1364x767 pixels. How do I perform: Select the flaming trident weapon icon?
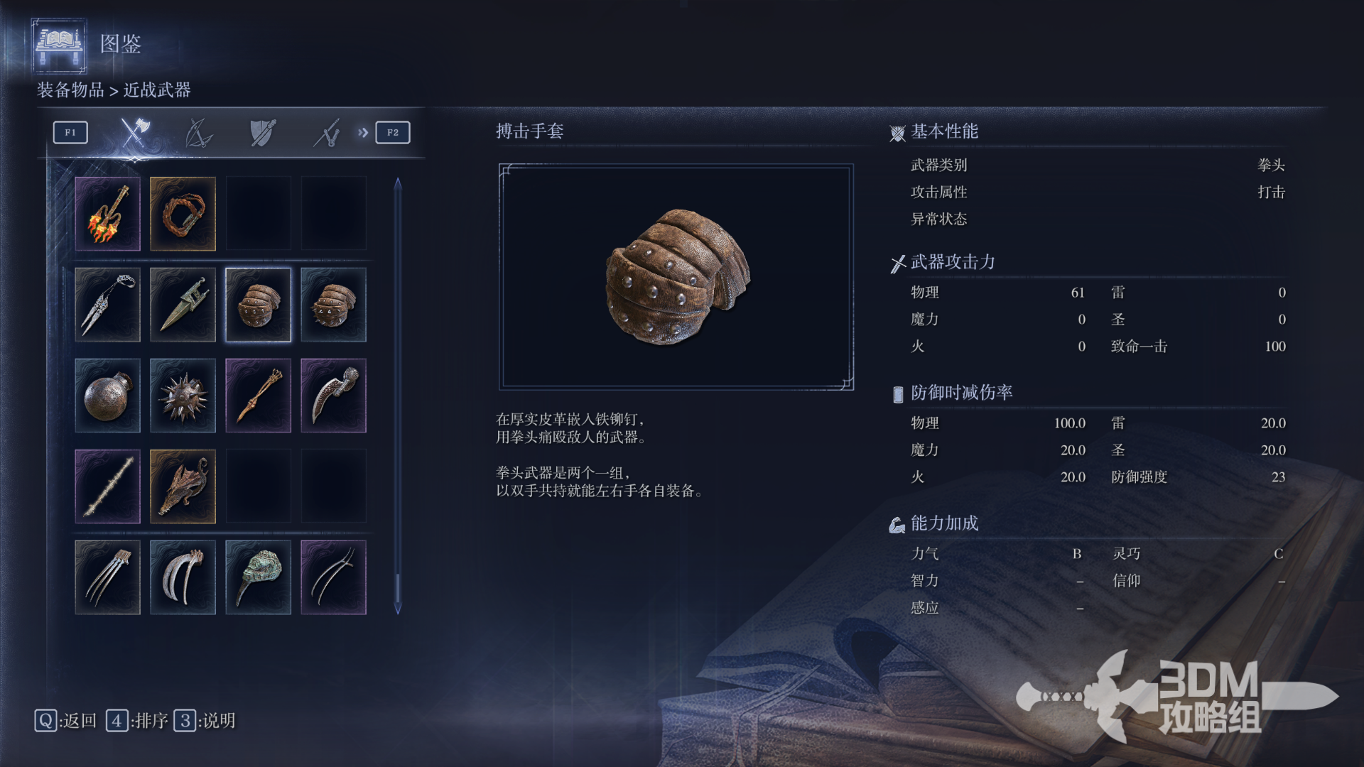107,214
